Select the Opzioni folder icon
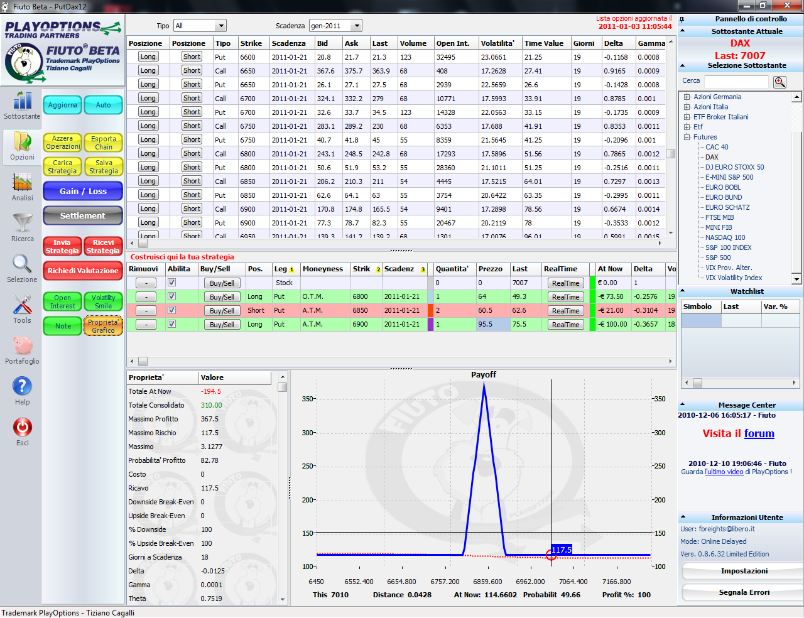 pyautogui.click(x=22, y=141)
